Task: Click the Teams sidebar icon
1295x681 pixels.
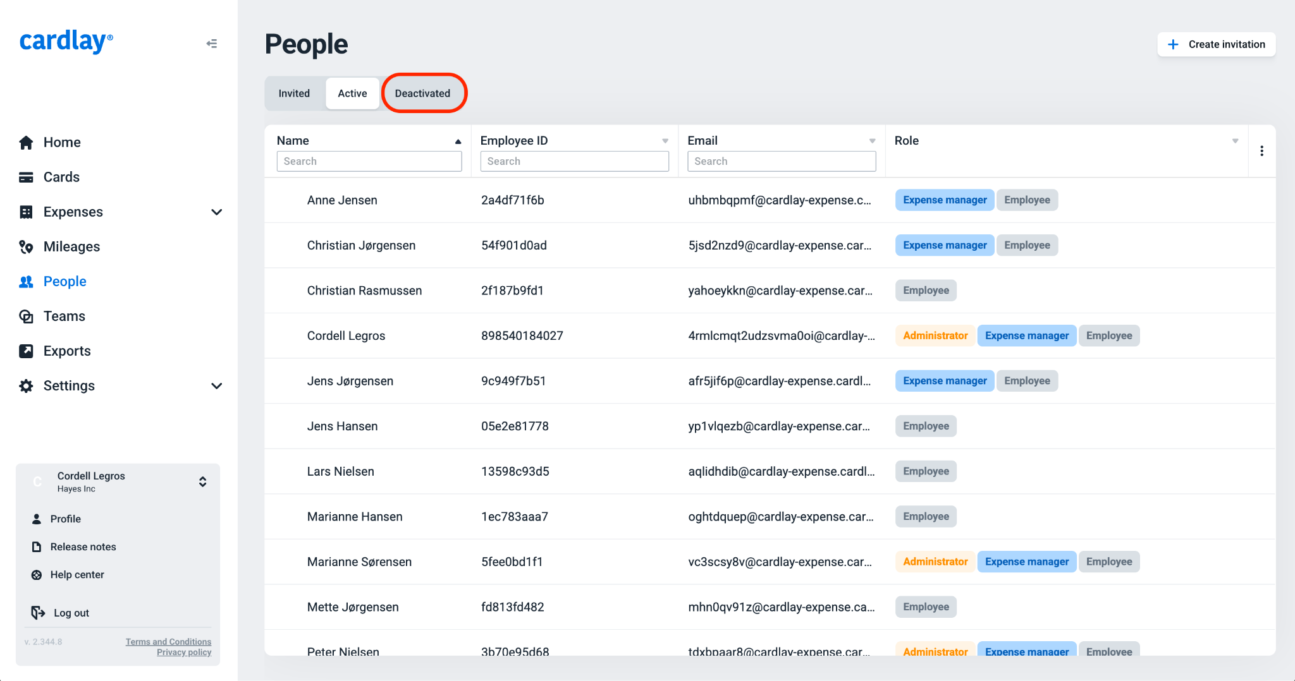Action: (x=26, y=316)
